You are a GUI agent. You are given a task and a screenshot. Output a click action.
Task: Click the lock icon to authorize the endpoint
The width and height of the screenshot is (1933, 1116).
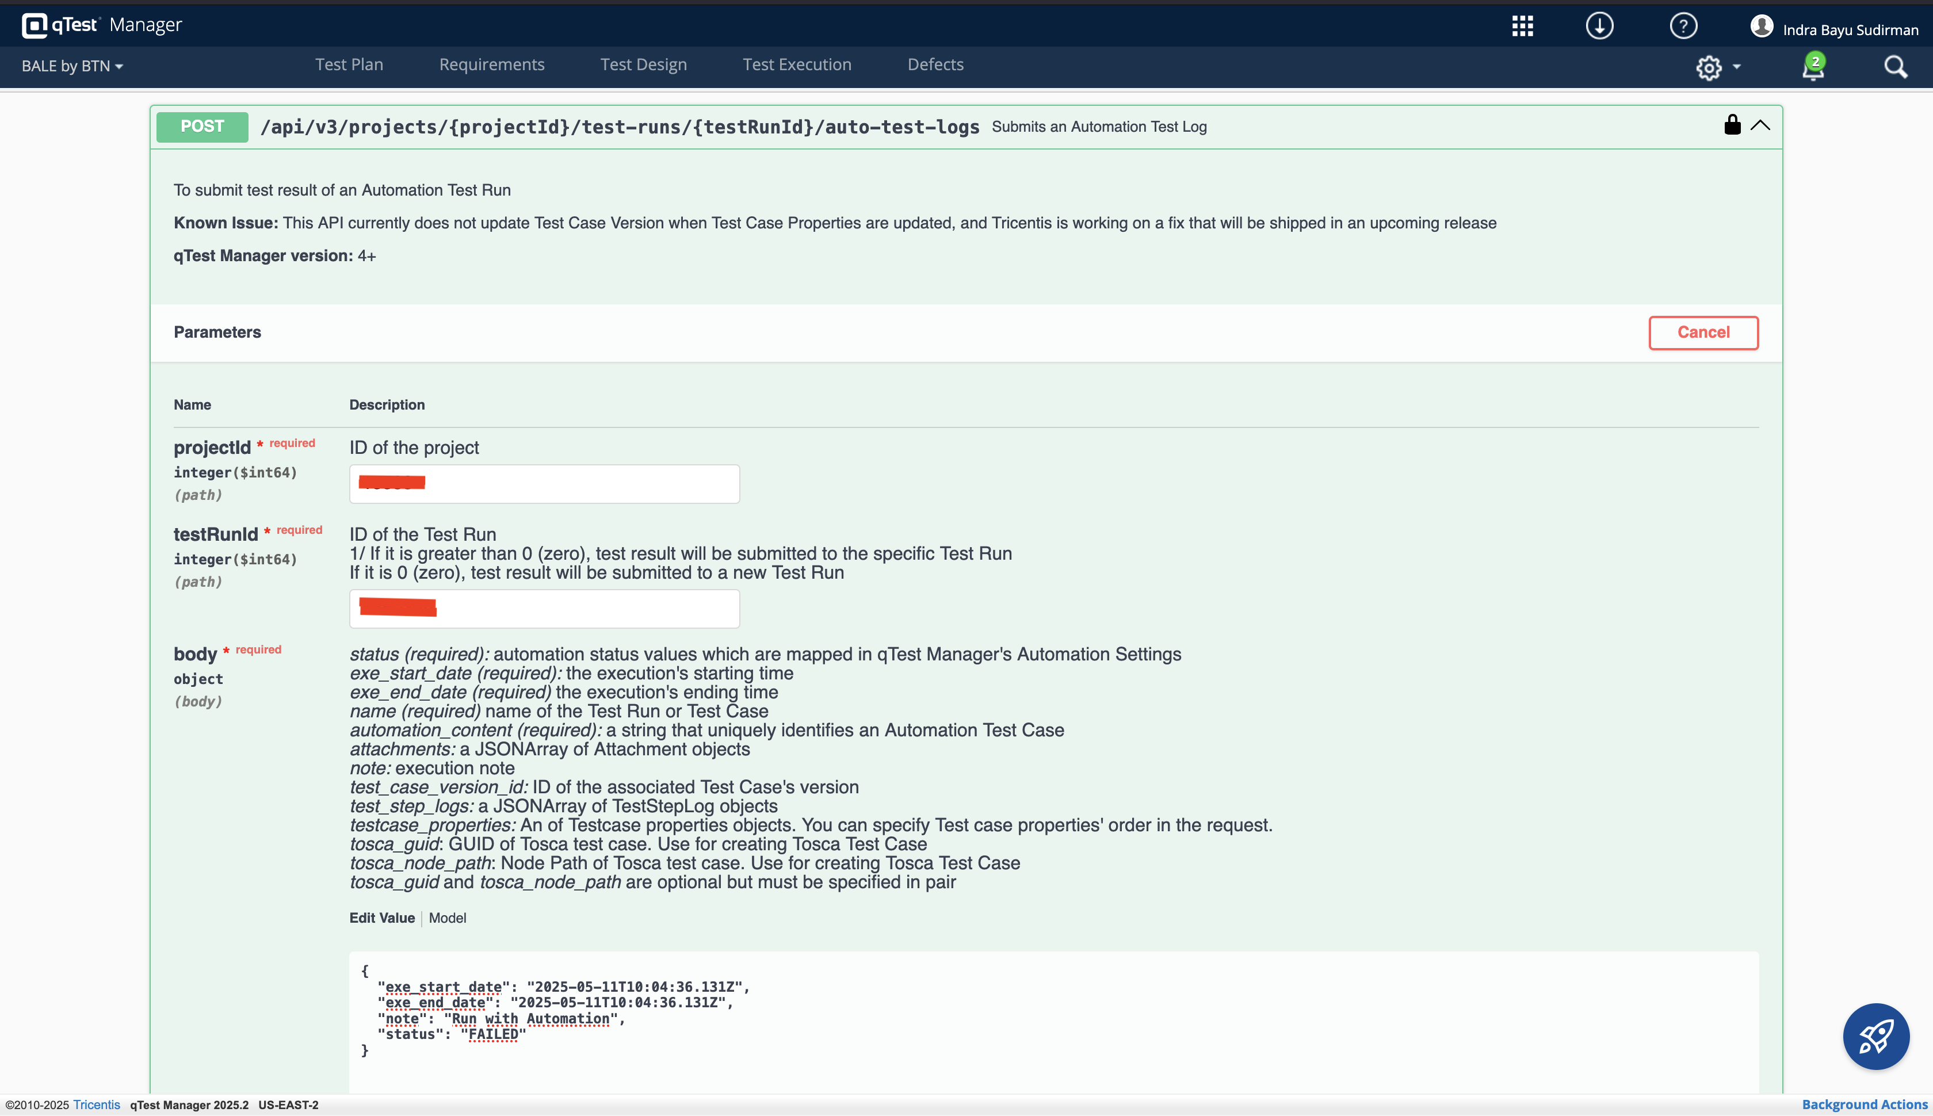(x=1732, y=126)
